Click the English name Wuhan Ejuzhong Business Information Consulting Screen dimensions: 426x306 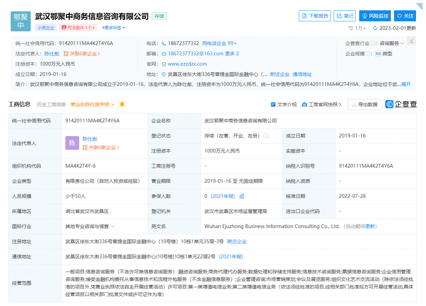pos(272,226)
